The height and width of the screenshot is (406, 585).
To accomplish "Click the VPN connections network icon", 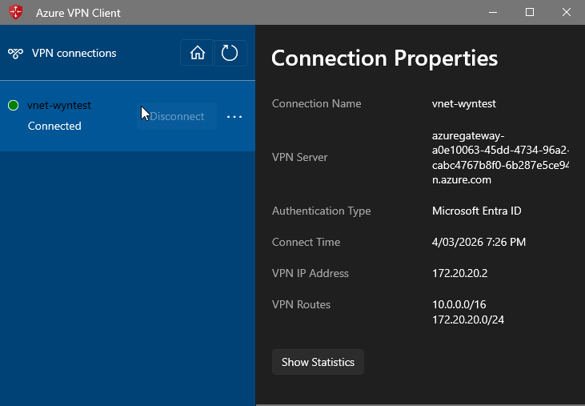I will coord(15,54).
